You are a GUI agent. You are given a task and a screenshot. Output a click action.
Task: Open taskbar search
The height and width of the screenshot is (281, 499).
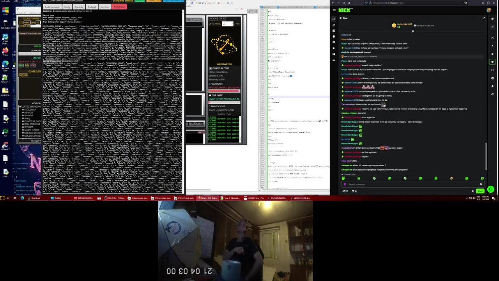[x=8, y=198]
